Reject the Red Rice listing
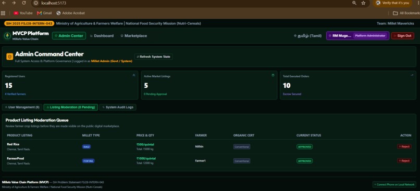420x191 pixels. coord(404,146)
